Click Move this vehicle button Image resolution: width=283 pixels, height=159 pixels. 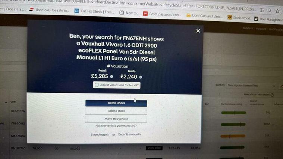(x=116, y=119)
